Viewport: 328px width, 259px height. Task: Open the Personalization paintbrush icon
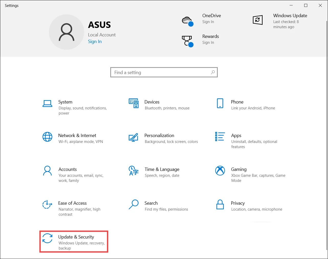tap(134, 137)
